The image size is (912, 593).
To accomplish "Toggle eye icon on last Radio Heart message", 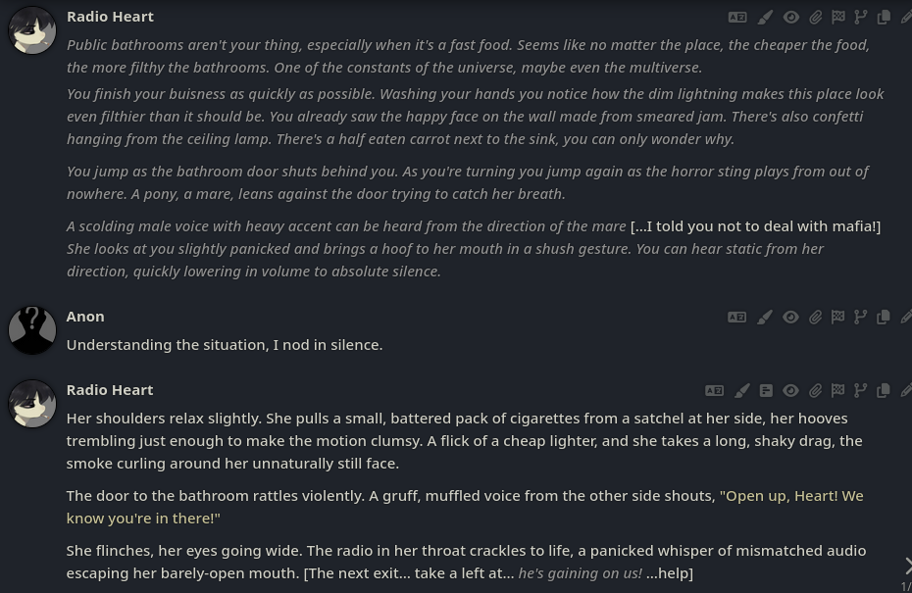I will tap(790, 391).
